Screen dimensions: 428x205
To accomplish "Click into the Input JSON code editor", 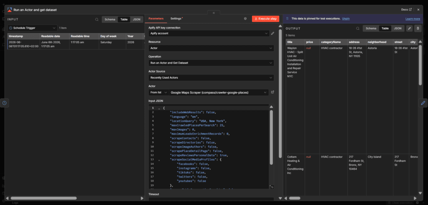I will pos(209,146).
